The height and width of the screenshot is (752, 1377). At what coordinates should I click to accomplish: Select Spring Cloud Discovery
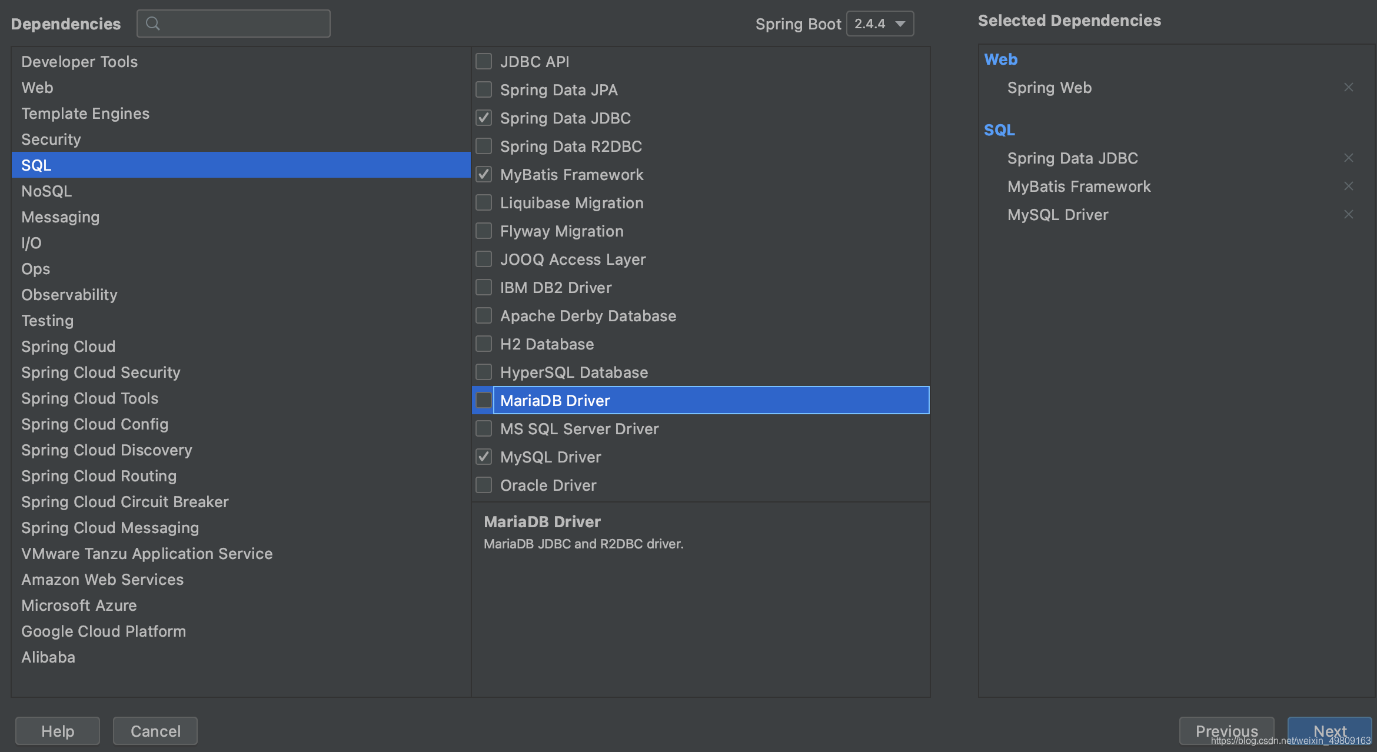point(241,450)
